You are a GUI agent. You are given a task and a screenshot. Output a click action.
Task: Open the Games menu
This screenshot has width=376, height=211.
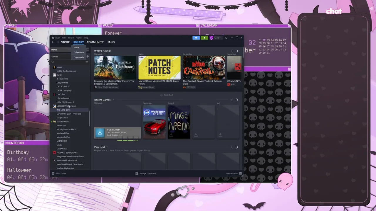point(79,38)
